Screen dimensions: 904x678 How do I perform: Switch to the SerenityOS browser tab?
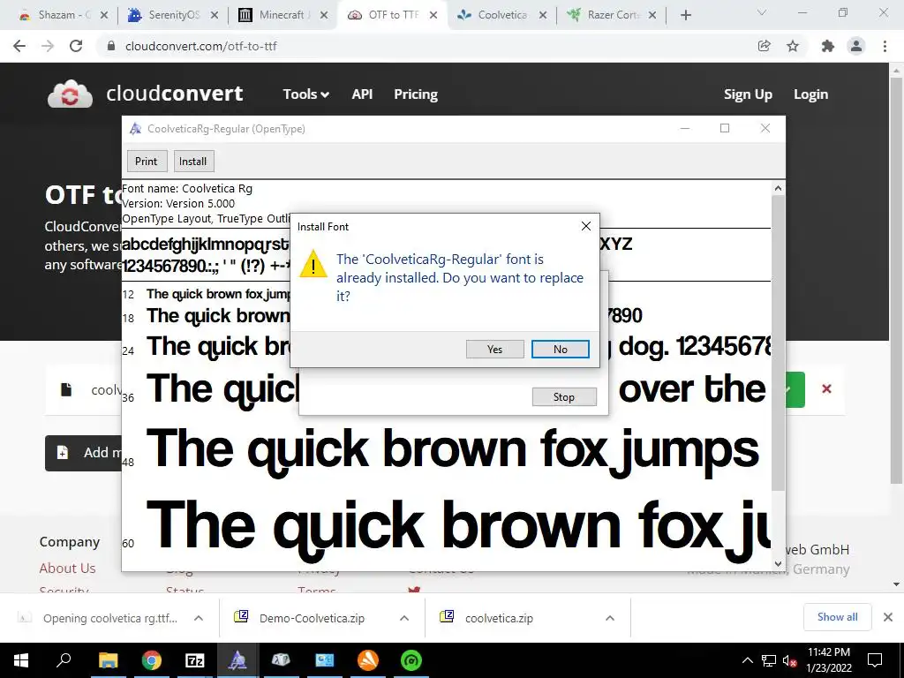(173, 15)
